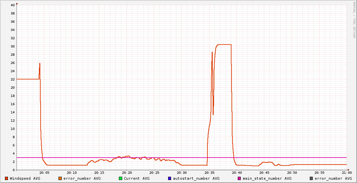Click the 22 value on the y-axis

[x=13, y=79]
